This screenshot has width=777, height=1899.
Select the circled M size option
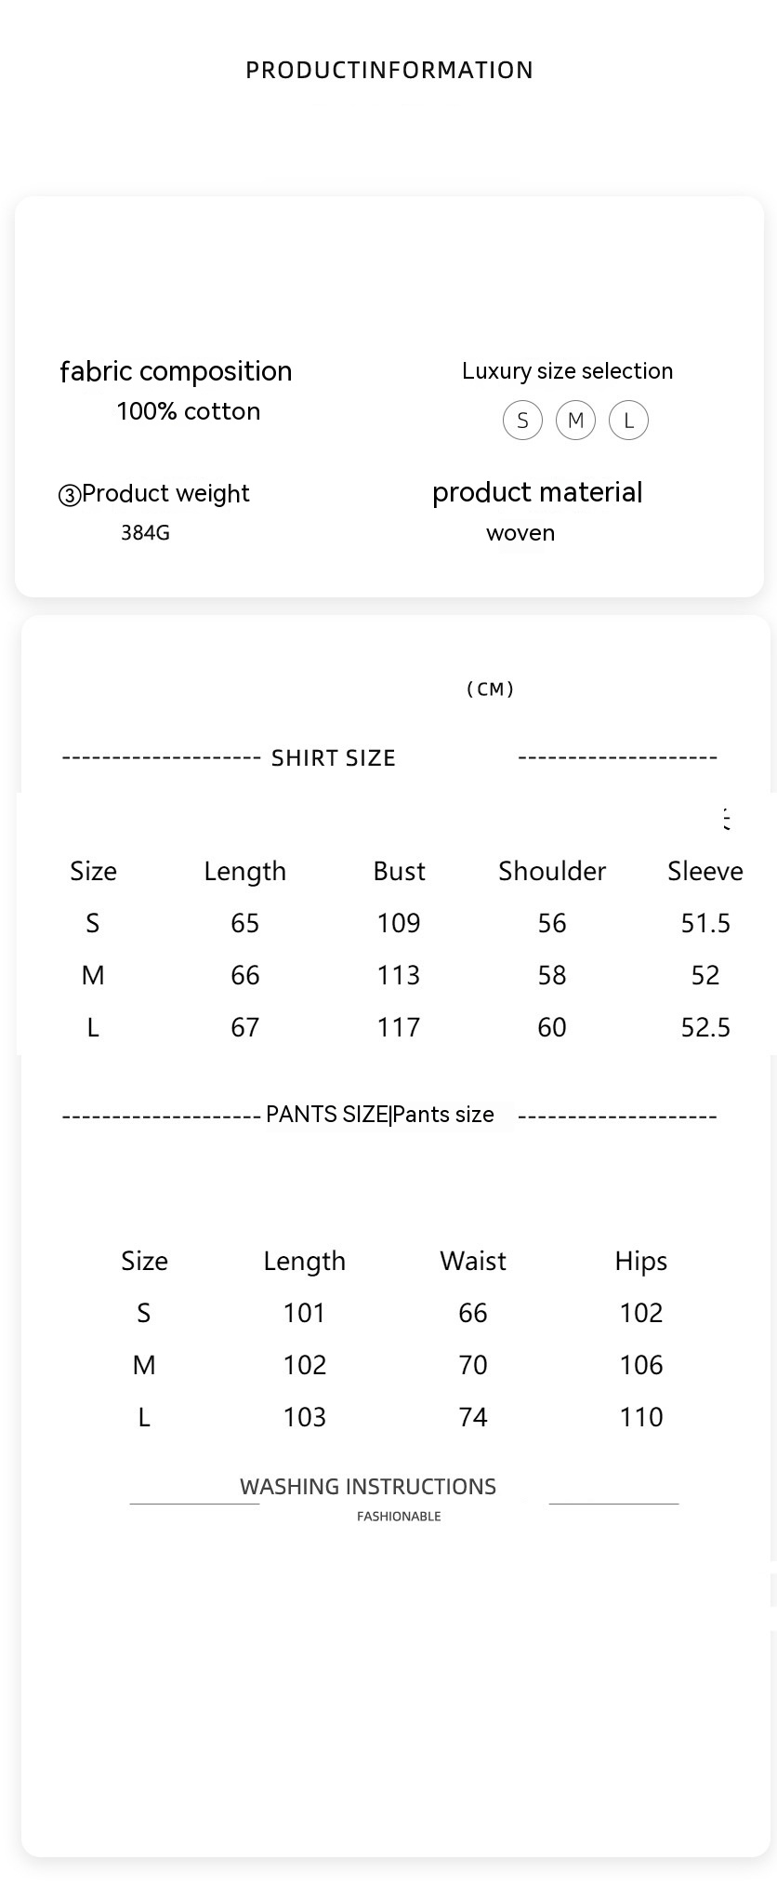[575, 421]
